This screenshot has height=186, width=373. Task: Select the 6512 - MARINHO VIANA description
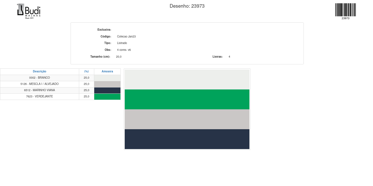click(40, 90)
